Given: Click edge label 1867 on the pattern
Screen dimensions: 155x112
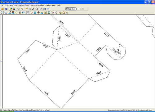Looking at the screenshot, I should click(46, 93).
